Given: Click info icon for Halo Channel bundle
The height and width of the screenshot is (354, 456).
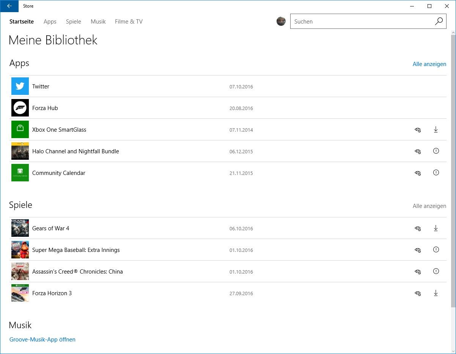Looking at the screenshot, I should click(x=436, y=151).
